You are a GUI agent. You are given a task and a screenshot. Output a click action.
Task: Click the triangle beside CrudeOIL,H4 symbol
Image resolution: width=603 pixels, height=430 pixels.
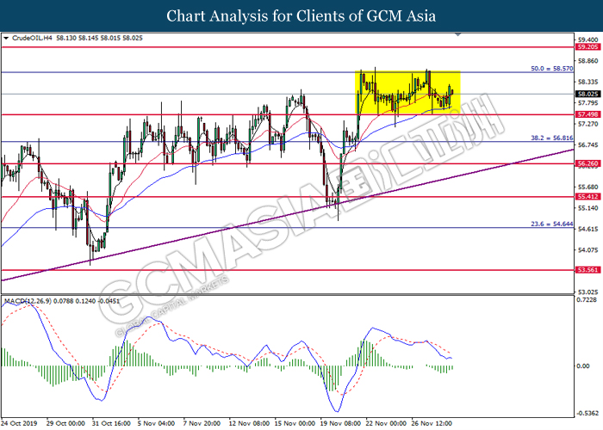click(7, 39)
